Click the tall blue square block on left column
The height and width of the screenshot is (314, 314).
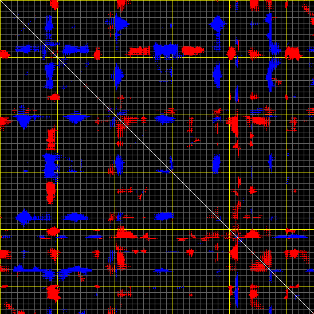(49, 166)
